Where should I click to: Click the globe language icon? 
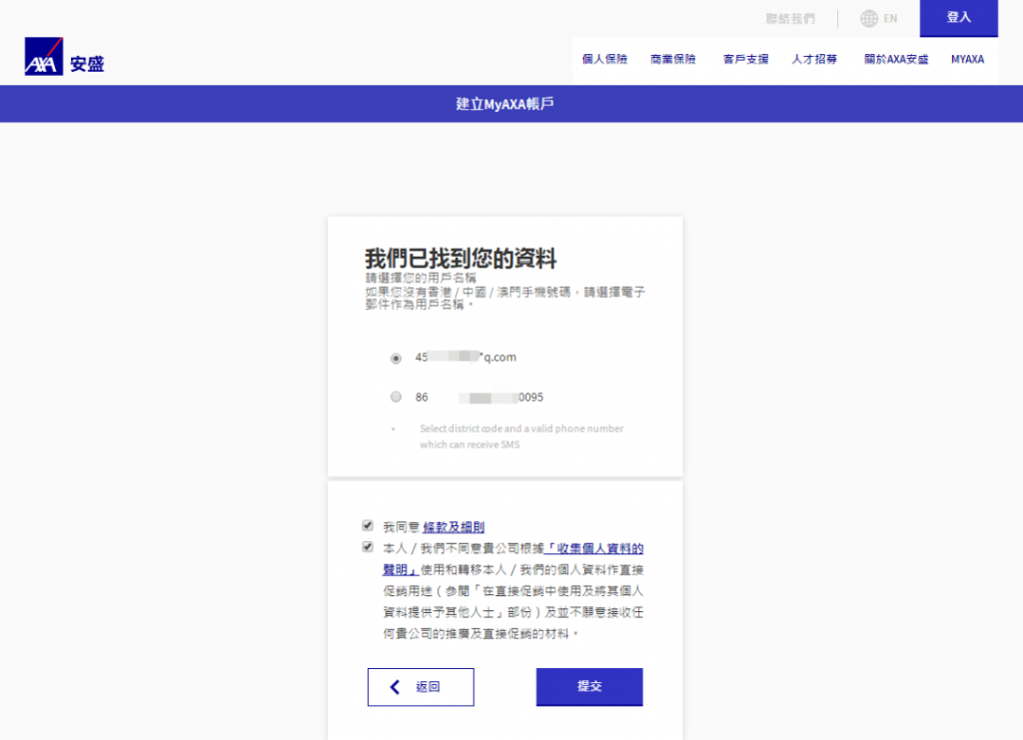[x=868, y=19]
